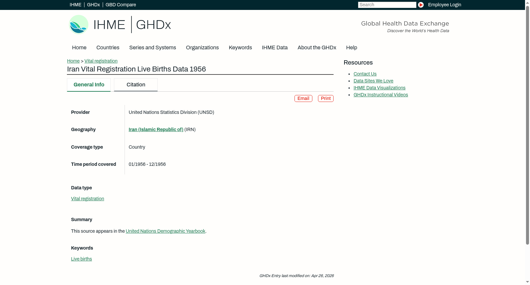
Task: Open the Keywords menu
Action: 240,48
